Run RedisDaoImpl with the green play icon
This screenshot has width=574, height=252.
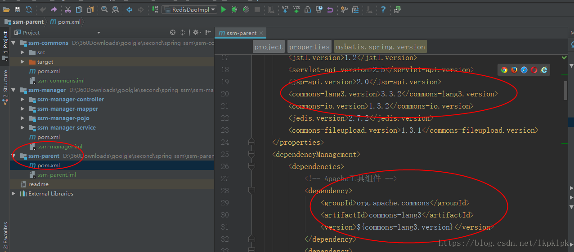click(x=224, y=9)
